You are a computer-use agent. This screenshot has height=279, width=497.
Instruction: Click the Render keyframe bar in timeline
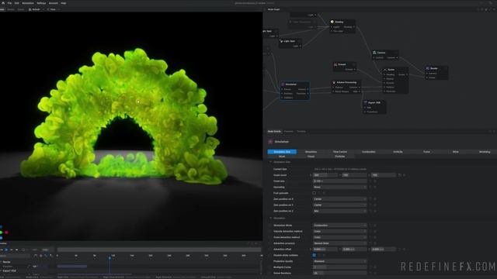coord(72,267)
